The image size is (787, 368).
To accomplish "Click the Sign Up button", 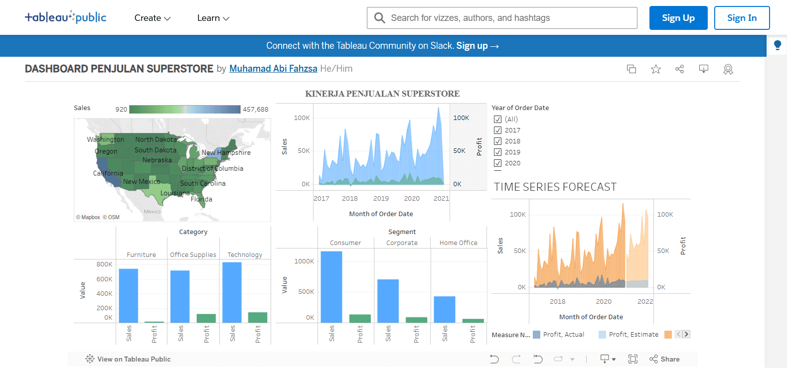I will coord(678,18).
